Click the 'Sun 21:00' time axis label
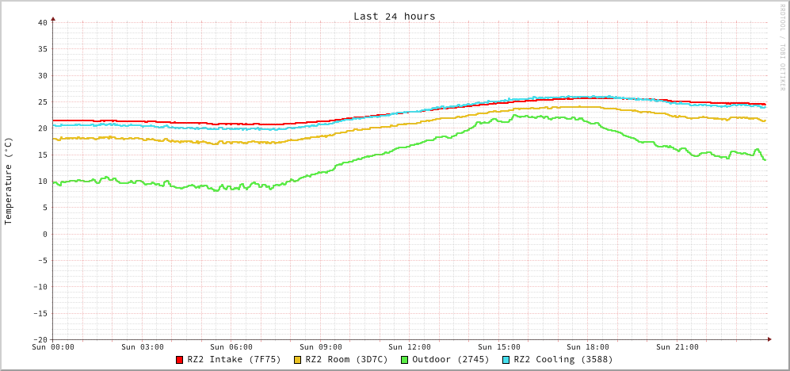The height and width of the screenshot is (371, 790). pyautogui.click(x=677, y=347)
